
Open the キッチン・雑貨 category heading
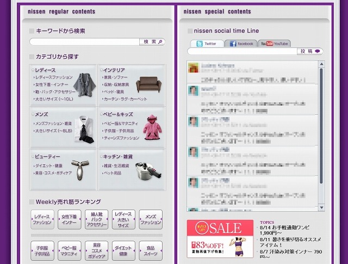coord(118,156)
